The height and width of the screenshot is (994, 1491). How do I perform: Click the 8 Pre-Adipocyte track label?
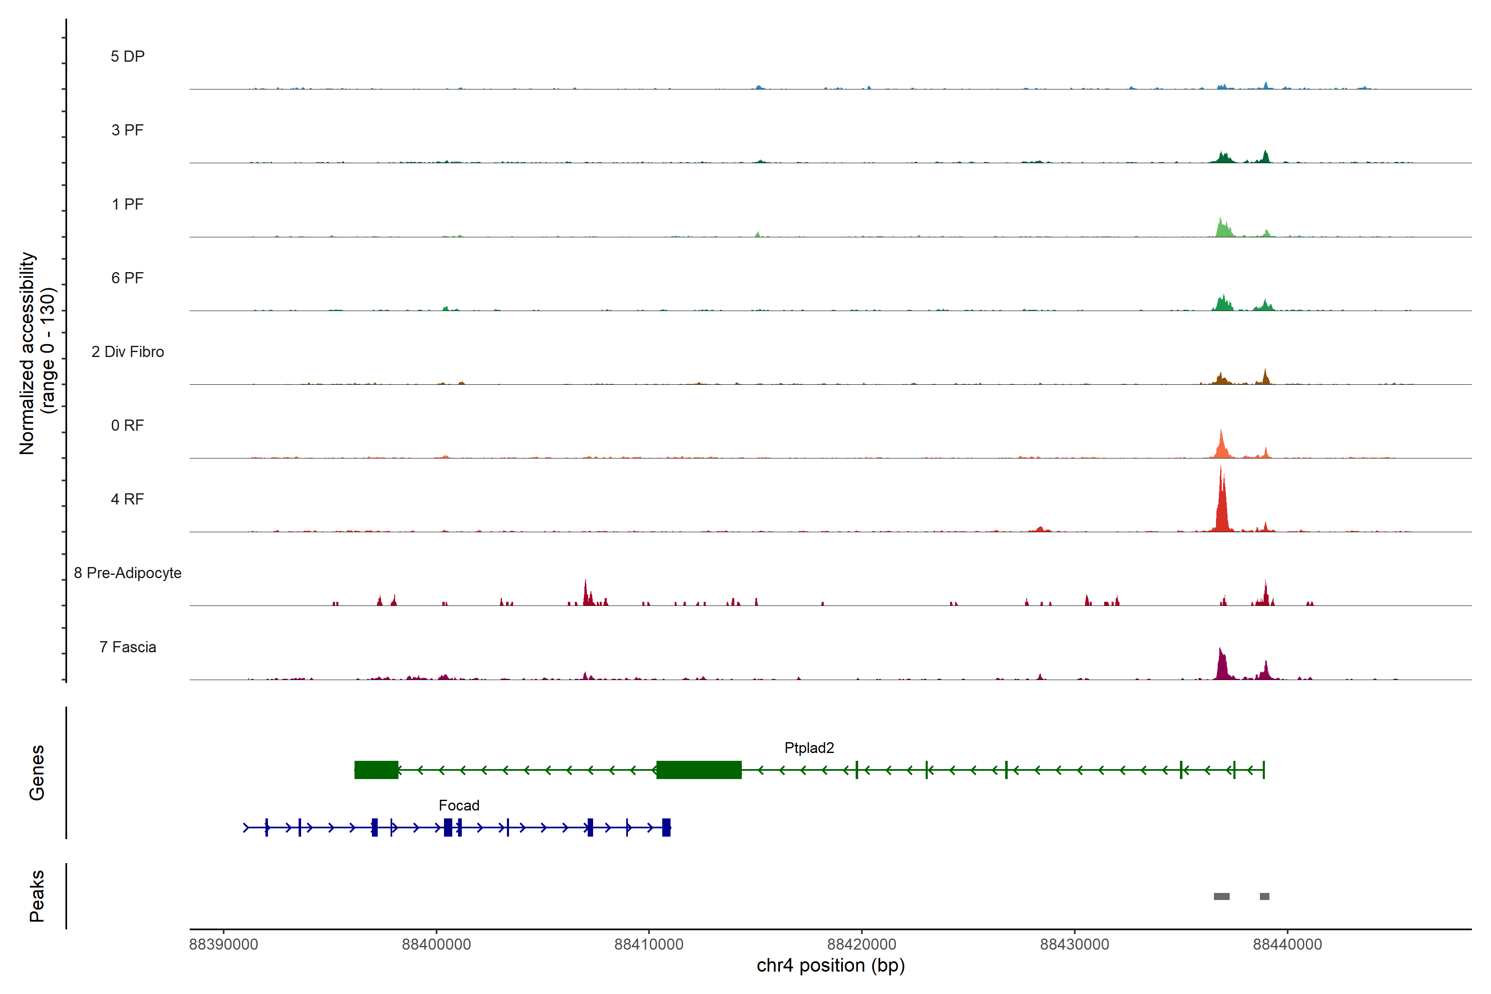(x=128, y=573)
